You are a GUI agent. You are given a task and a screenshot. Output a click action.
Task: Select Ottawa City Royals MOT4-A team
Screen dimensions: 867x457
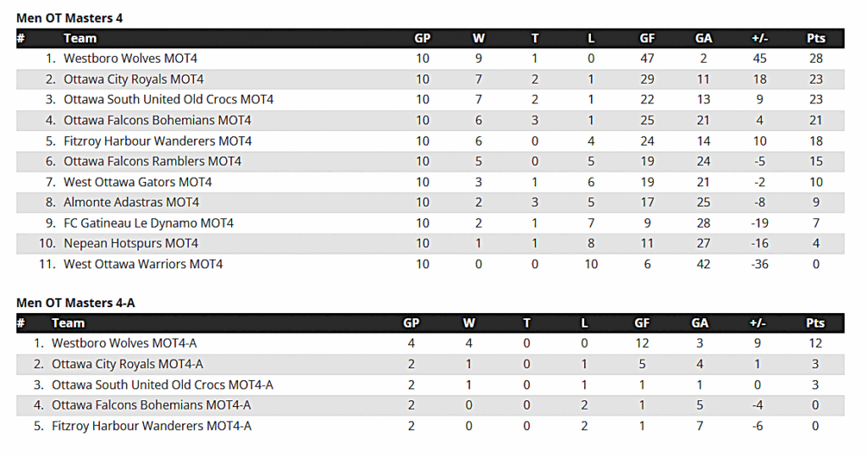point(127,364)
